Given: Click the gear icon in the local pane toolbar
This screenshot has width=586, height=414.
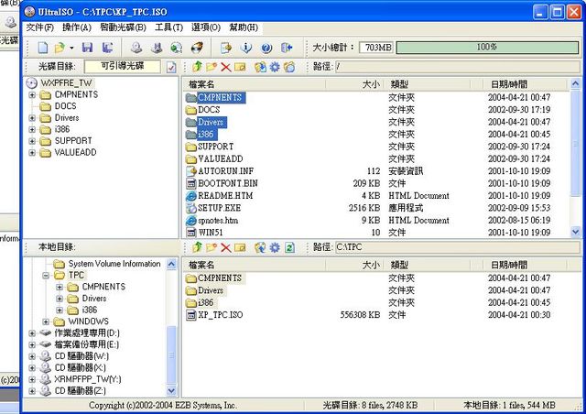Looking at the screenshot, I should tap(275, 247).
